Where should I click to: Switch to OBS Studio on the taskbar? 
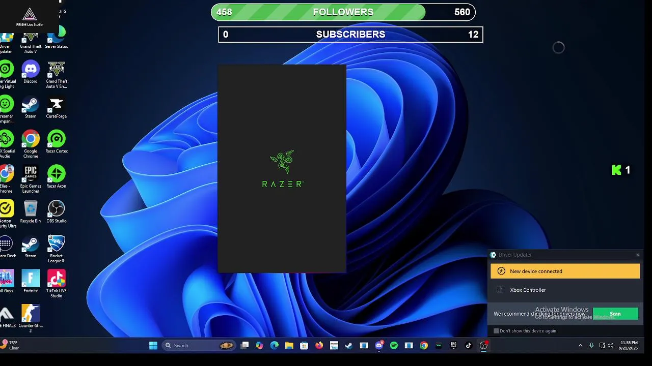point(484,346)
